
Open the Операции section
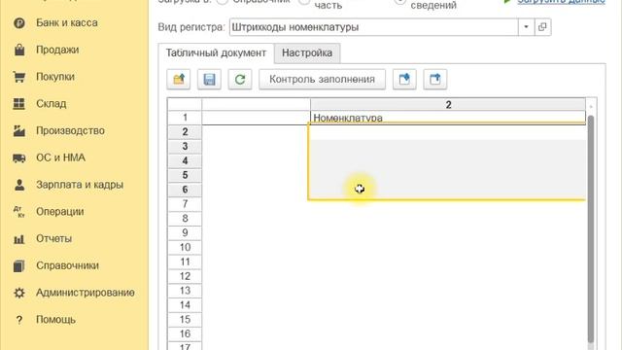point(59,212)
